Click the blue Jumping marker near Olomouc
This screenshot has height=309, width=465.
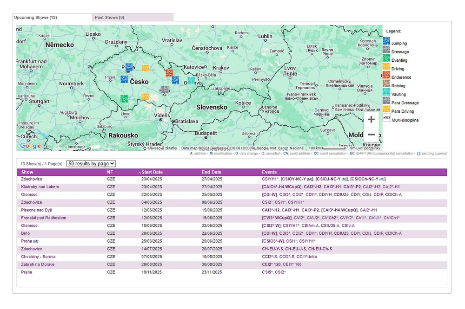tap(175, 80)
